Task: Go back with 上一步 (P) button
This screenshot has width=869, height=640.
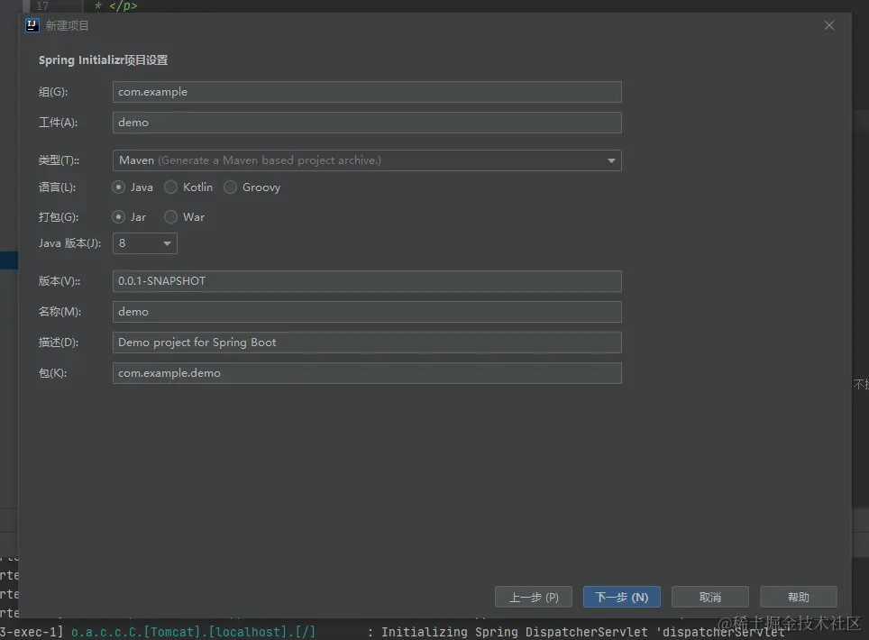Action: (x=534, y=597)
